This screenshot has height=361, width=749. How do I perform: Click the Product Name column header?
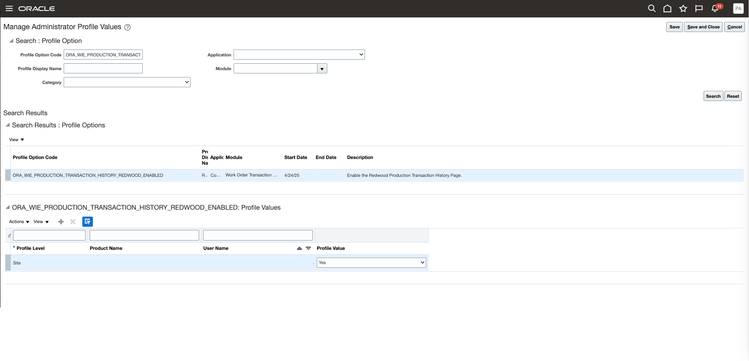(106, 248)
